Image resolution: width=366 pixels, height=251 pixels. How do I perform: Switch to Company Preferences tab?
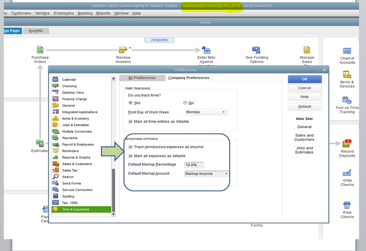(x=189, y=78)
